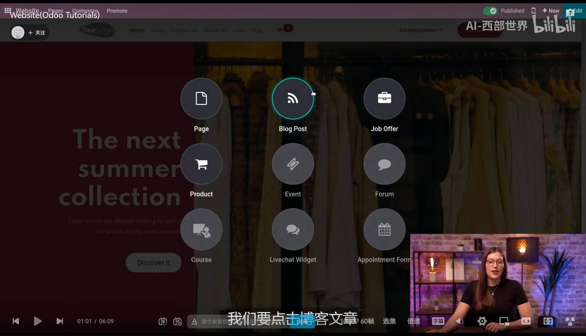This screenshot has height=336, width=586.
Task: Click the Blog Post RSS icon
Action: coord(293,99)
